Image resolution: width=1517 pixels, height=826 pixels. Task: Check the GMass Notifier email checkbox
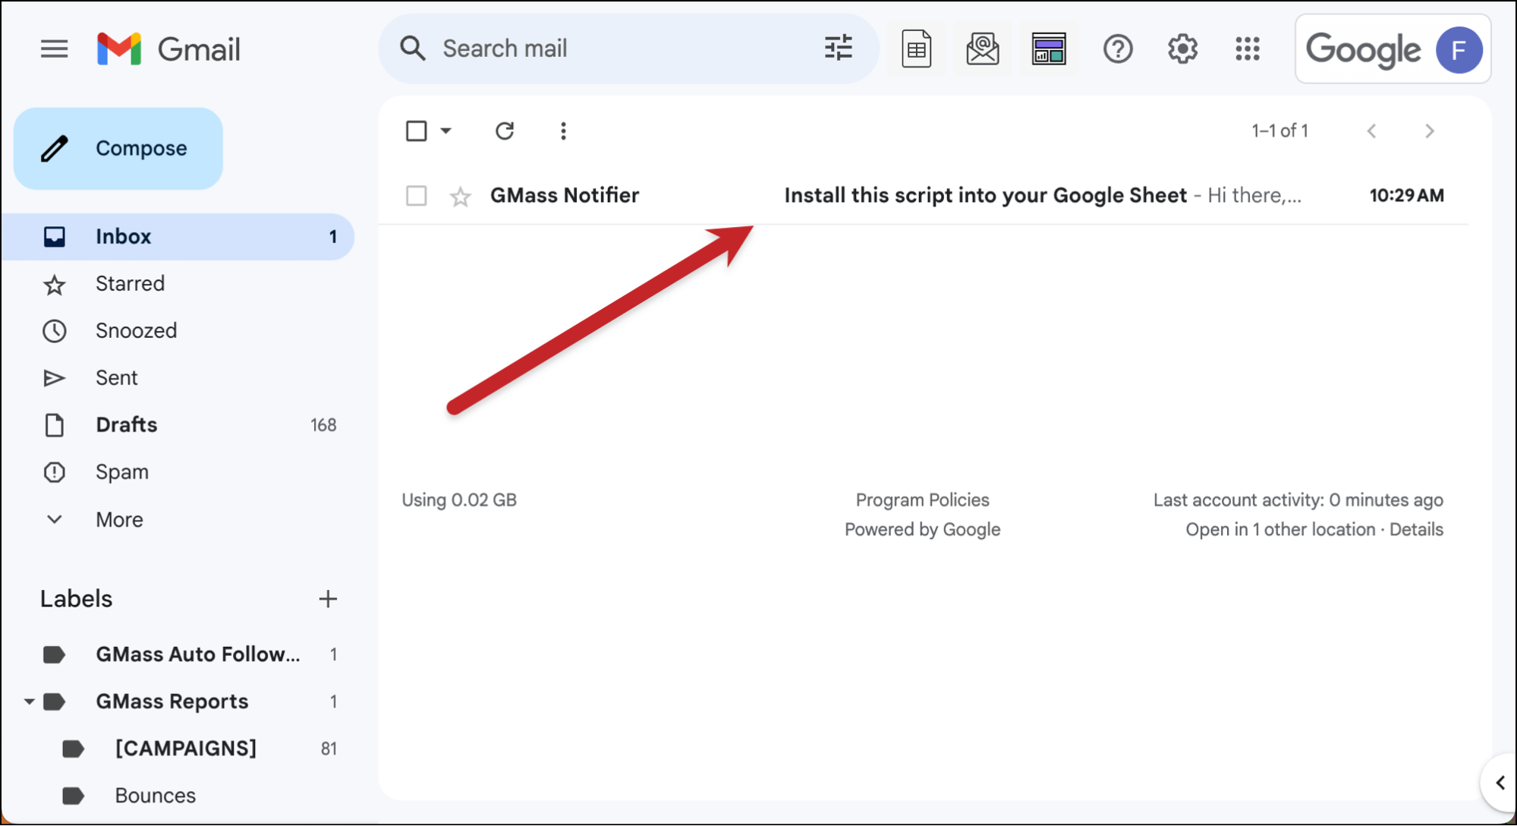tap(416, 196)
